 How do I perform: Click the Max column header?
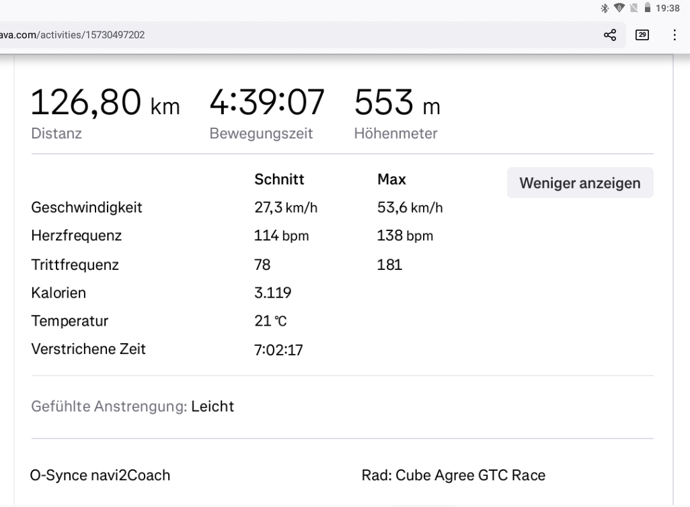391,179
